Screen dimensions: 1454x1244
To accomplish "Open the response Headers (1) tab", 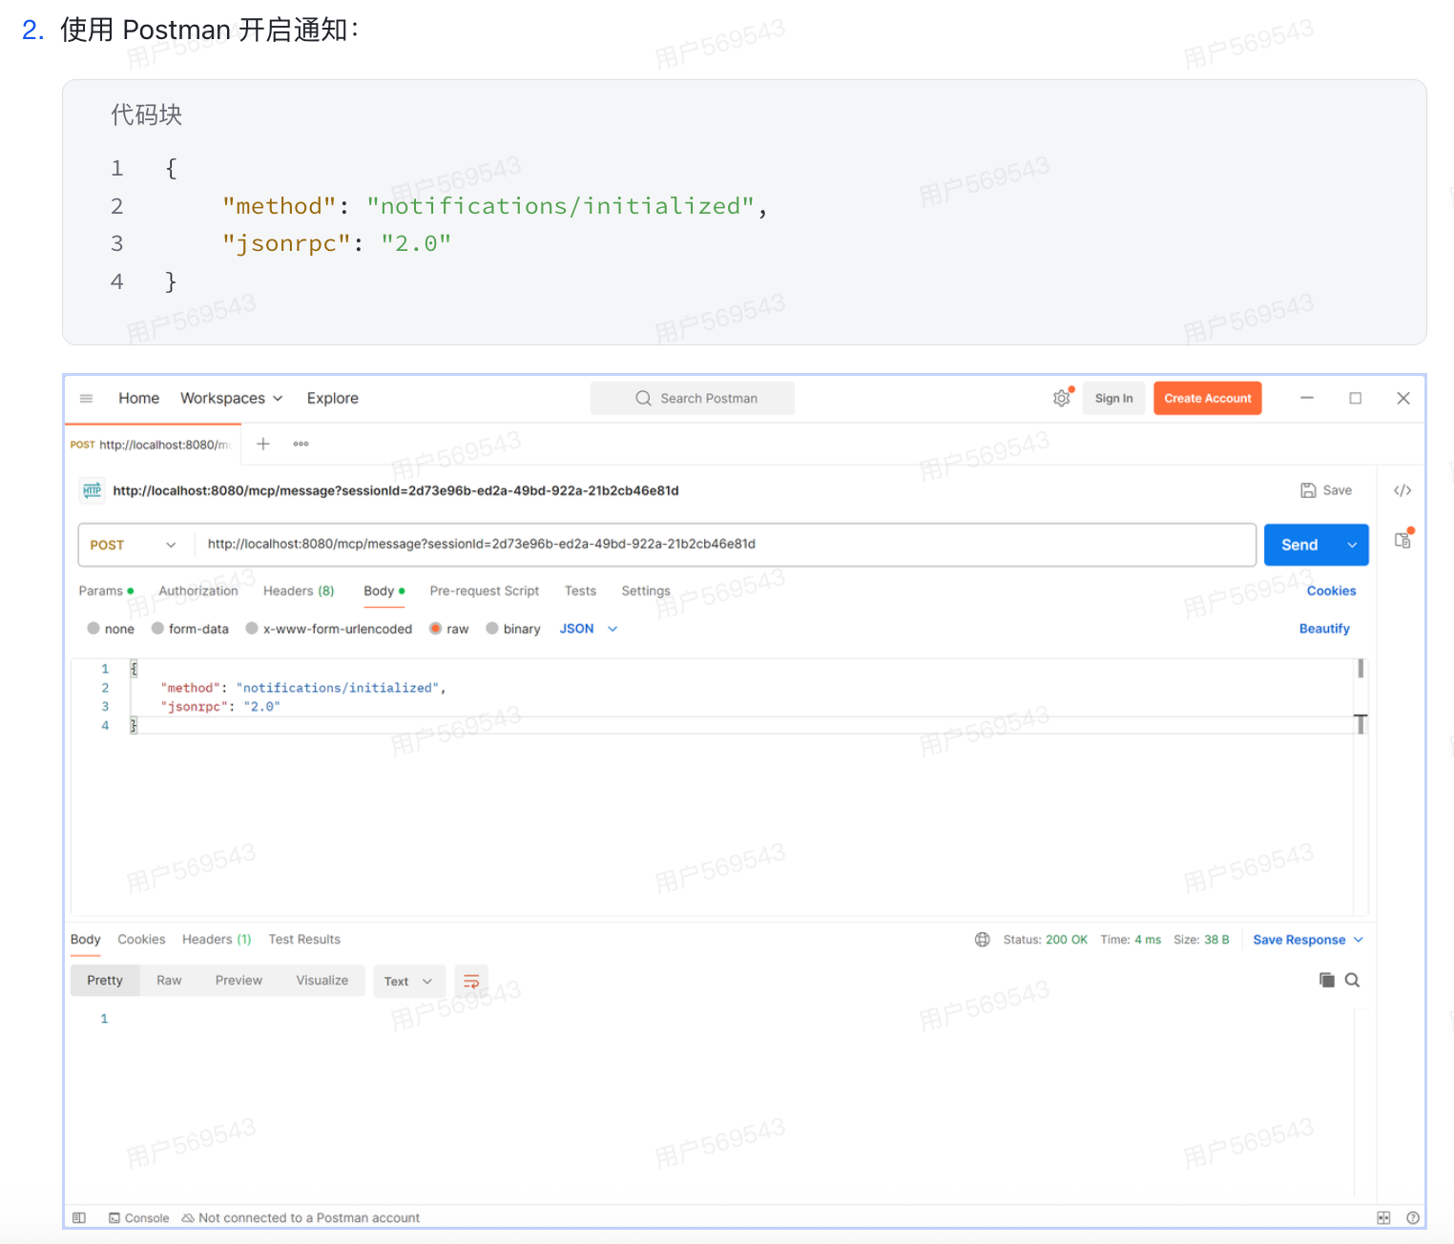I will click(217, 940).
